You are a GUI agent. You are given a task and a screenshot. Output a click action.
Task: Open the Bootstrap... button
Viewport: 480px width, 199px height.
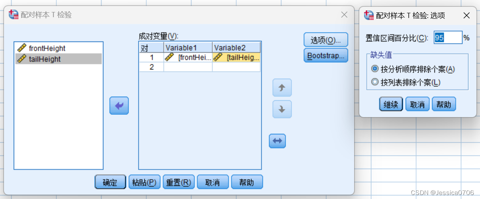(x=326, y=55)
